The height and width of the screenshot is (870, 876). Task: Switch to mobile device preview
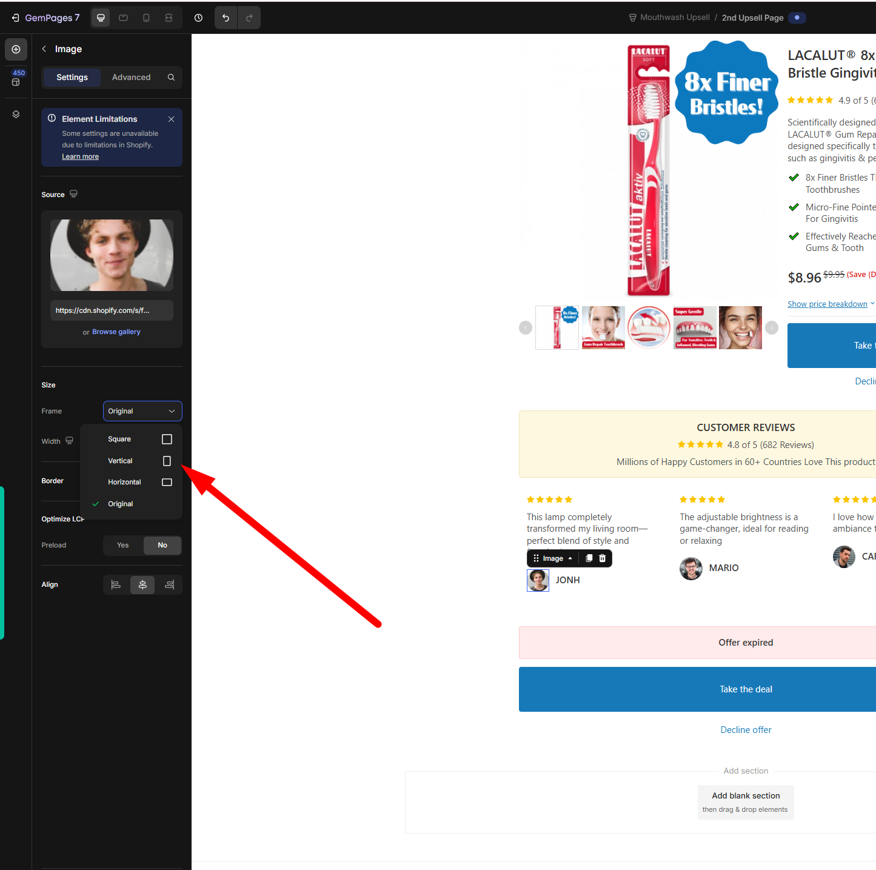click(x=146, y=18)
